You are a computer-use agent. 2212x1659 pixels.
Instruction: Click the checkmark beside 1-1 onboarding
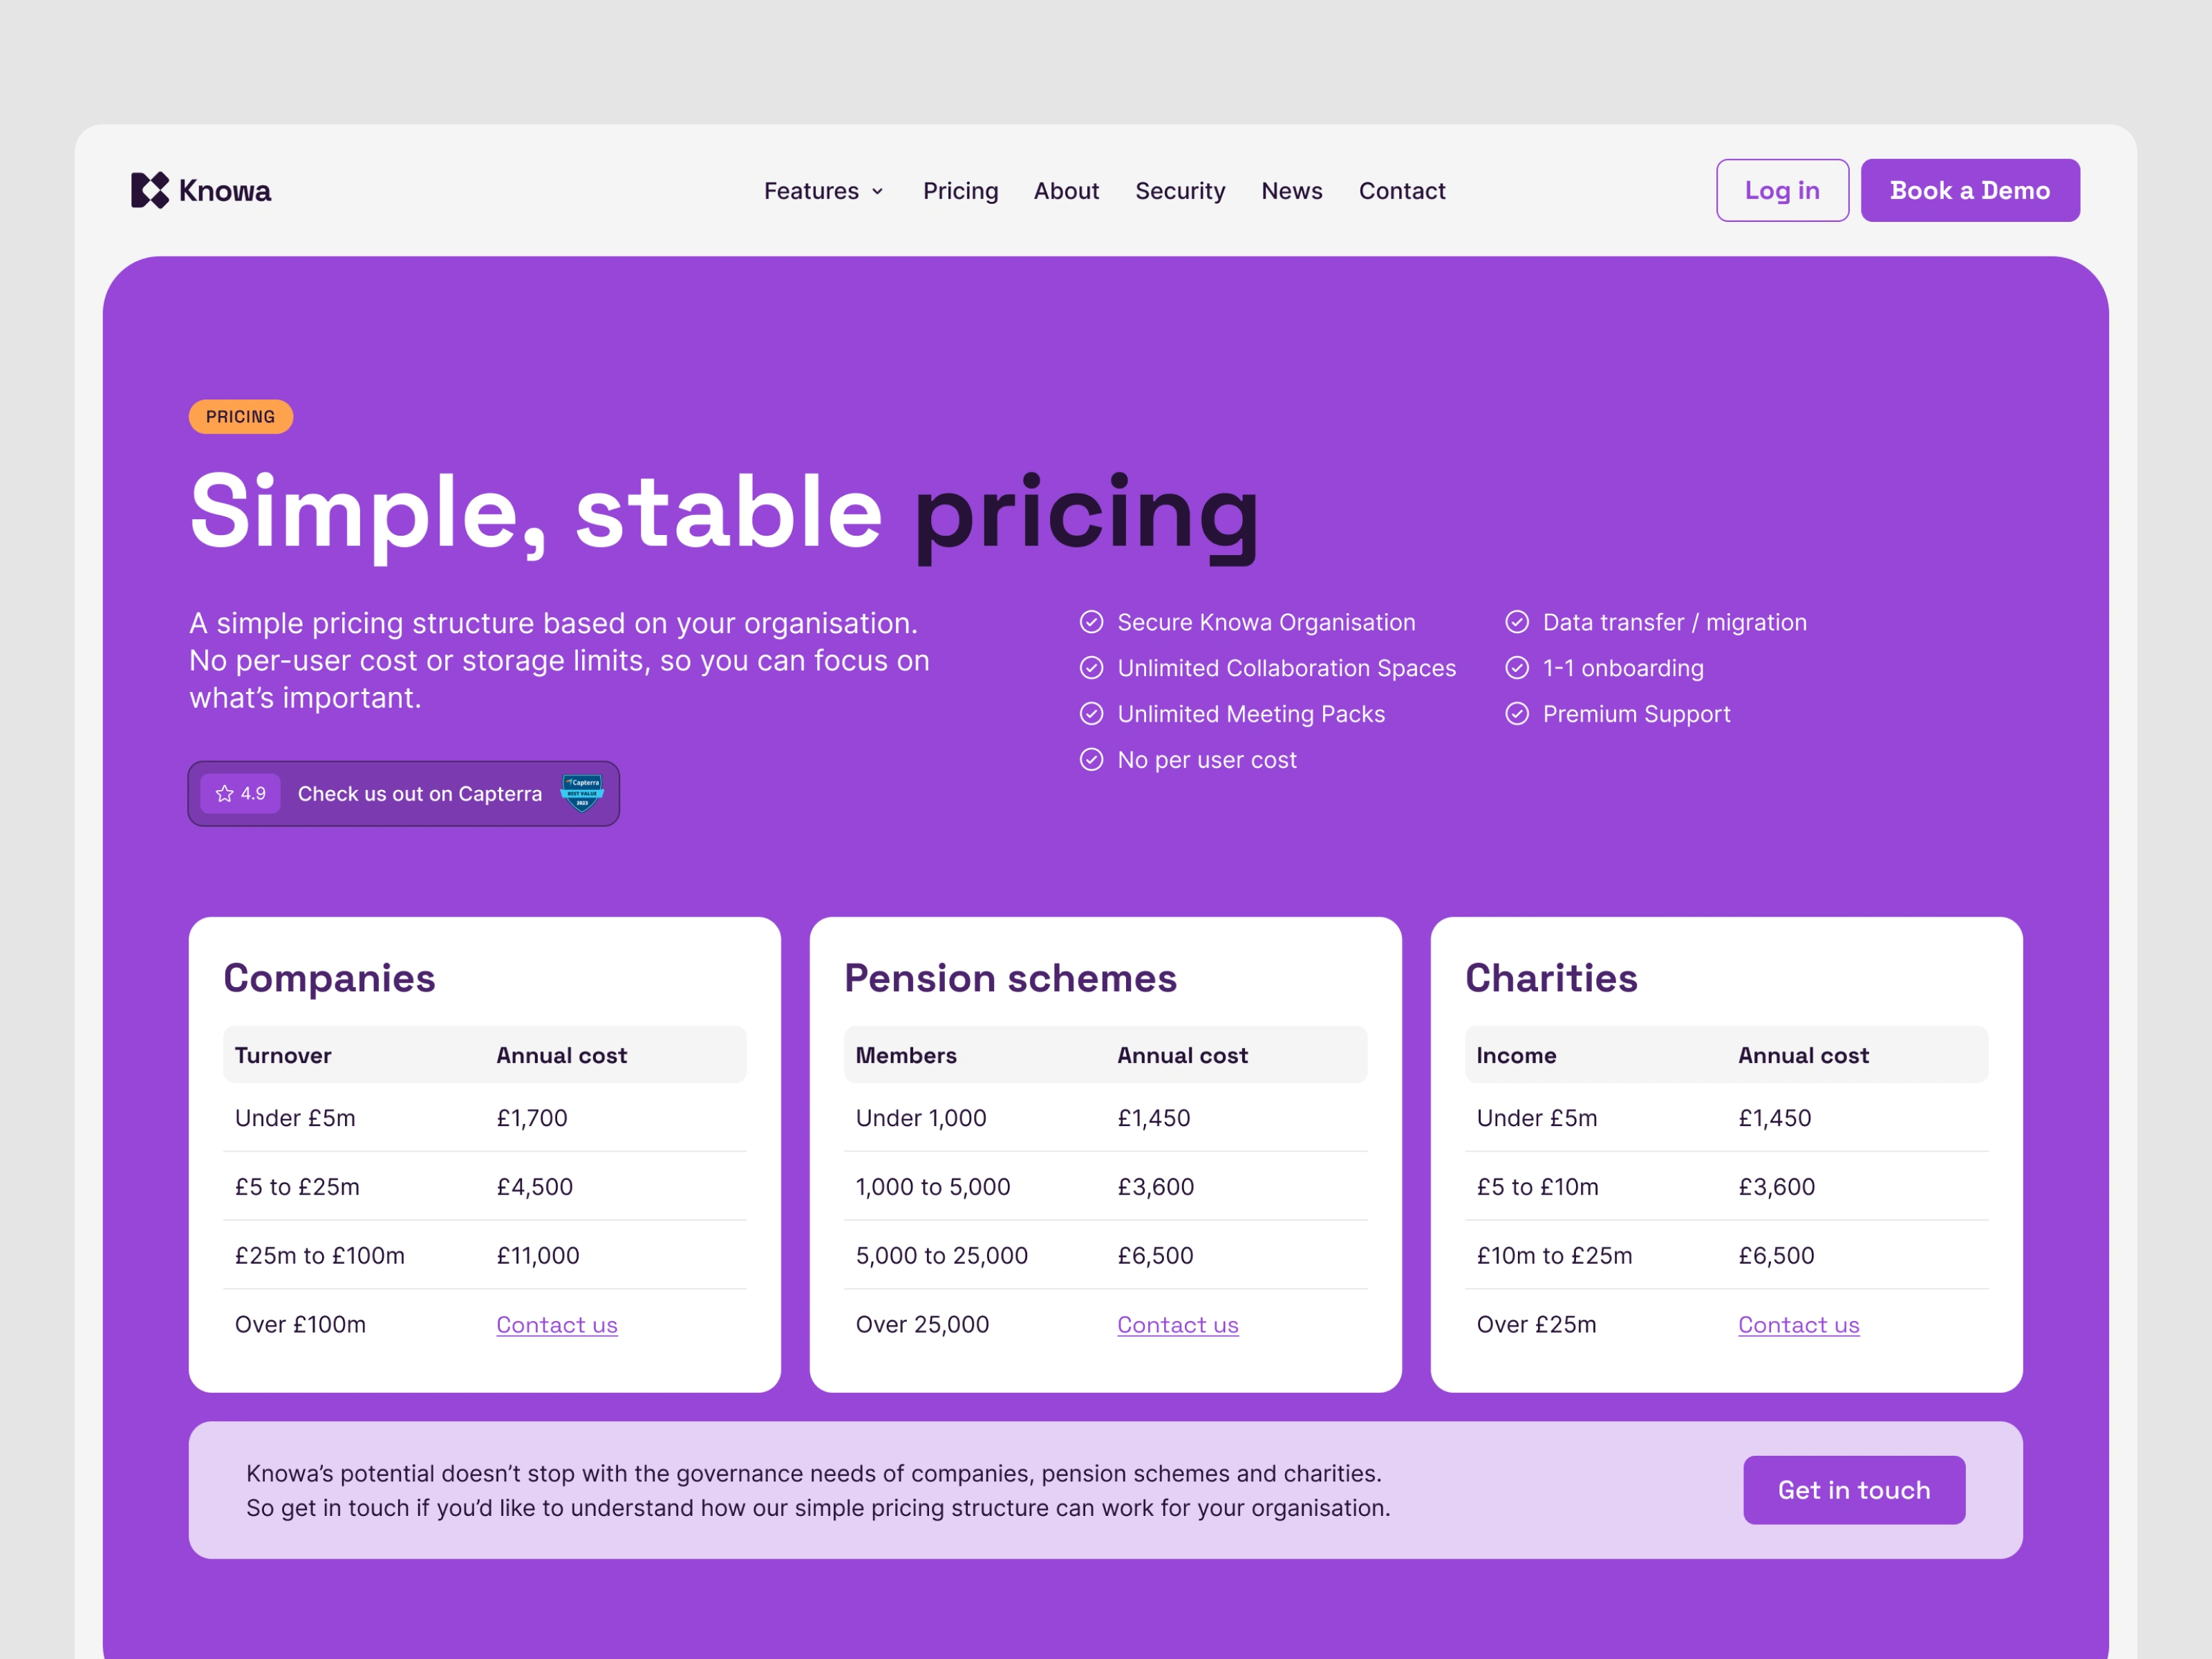pos(1517,668)
